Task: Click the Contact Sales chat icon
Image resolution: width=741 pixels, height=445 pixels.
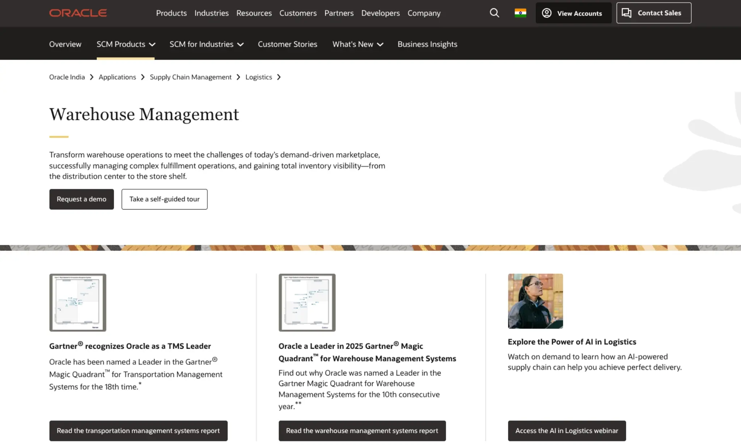Action: click(x=626, y=13)
